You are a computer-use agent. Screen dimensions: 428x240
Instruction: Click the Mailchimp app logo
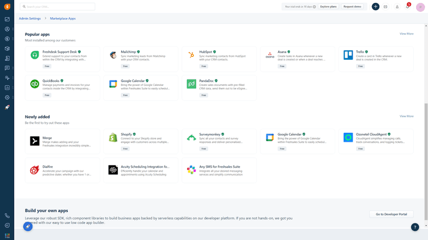[x=113, y=55]
